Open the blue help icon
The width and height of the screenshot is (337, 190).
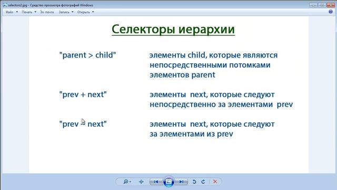tap(331, 12)
